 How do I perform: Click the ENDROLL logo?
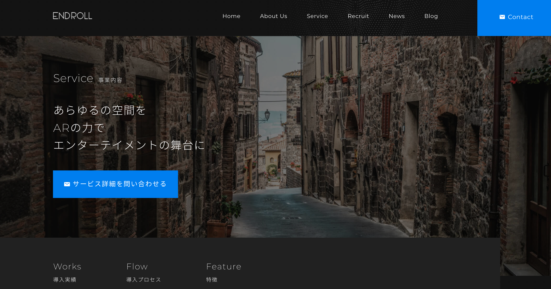[x=72, y=16]
